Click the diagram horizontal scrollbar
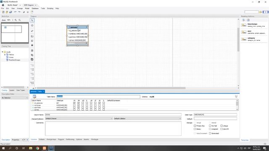The width and height of the screenshot is (269, 151). pos(111,88)
